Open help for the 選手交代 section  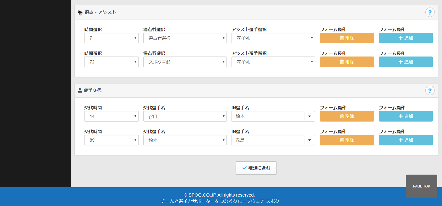pyautogui.click(x=430, y=90)
